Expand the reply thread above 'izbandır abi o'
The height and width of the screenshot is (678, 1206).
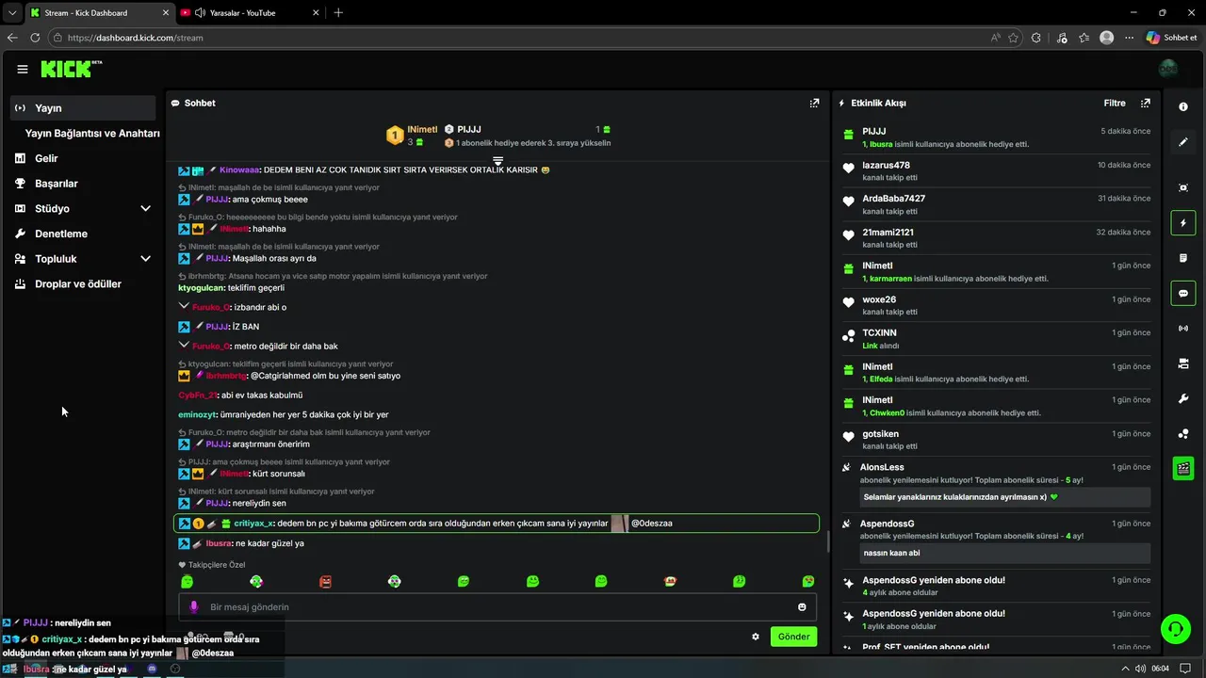(184, 306)
